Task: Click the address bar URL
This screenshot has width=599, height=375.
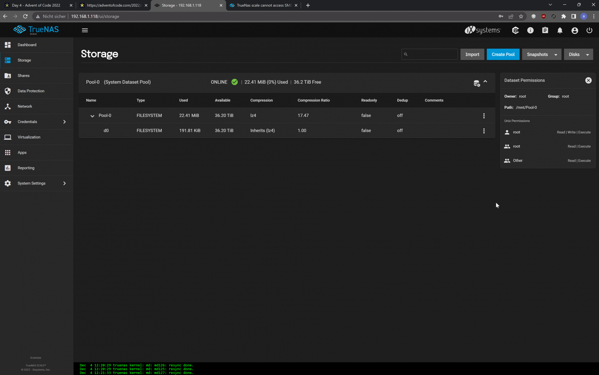Action: [x=95, y=17]
